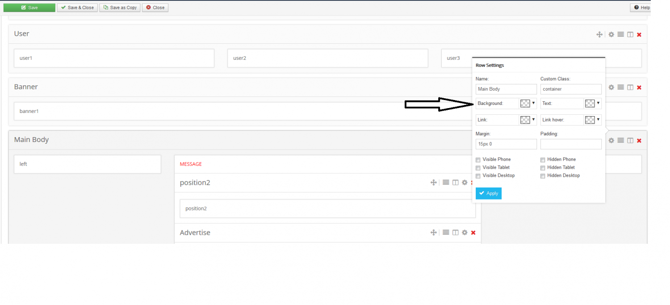
Task: Check the Hidden Tablet option
Action: tap(543, 168)
